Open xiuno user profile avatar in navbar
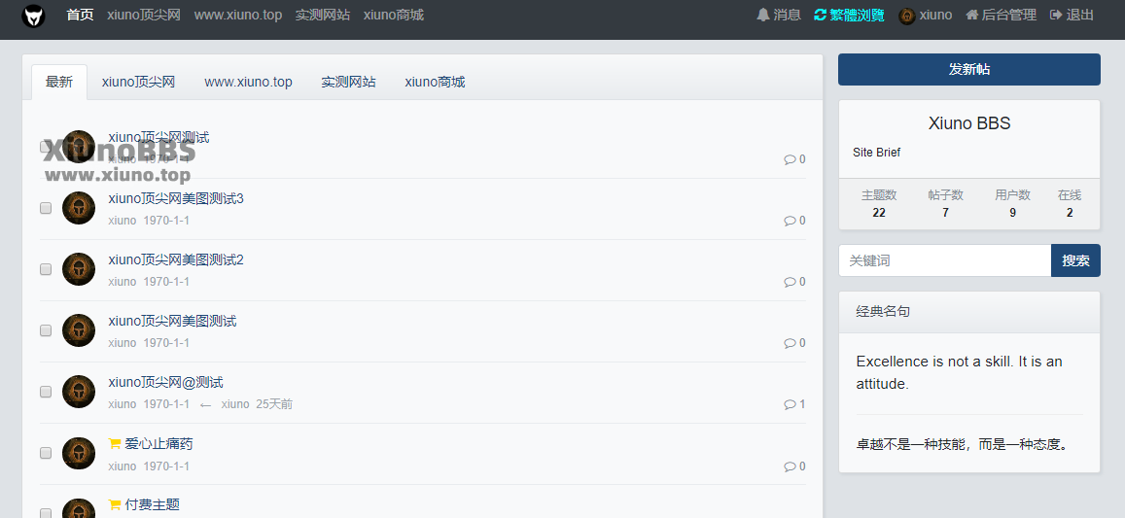The image size is (1125, 518). coord(907,16)
